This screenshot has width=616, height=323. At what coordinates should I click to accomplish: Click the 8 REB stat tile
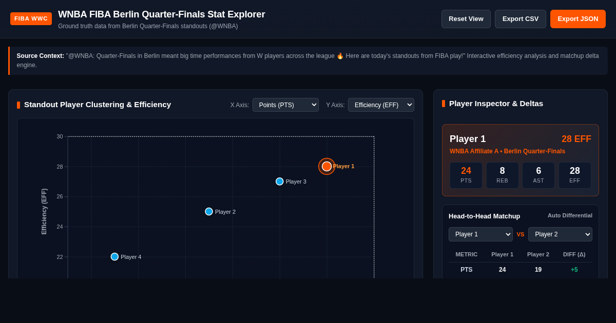pos(502,175)
